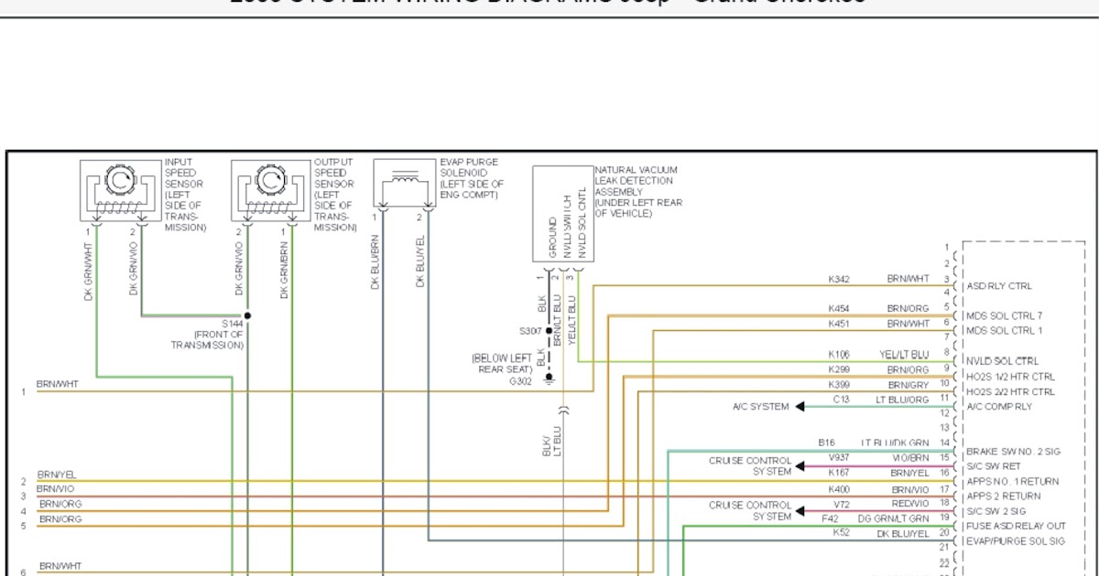Click the "DG GRN/LT GRN" wire color label
Screen dimensions: 1099x576
[893, 518]
